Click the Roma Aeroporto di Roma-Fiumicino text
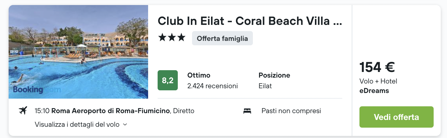Image resolution: width=447 pixels, height=138 pixels. pyautogui.click(x=111, y=111)
